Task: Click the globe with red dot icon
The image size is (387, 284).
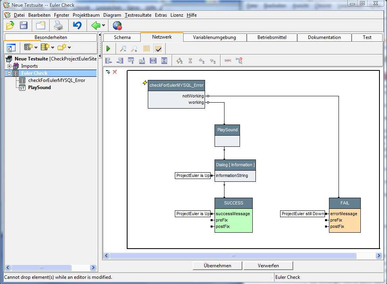Action: [x=117, y=26]
